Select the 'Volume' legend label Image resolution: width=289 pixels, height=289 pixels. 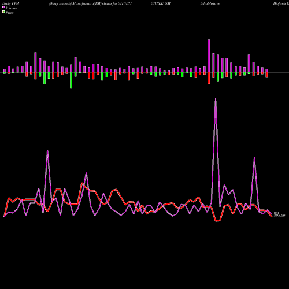pos(11,8)
